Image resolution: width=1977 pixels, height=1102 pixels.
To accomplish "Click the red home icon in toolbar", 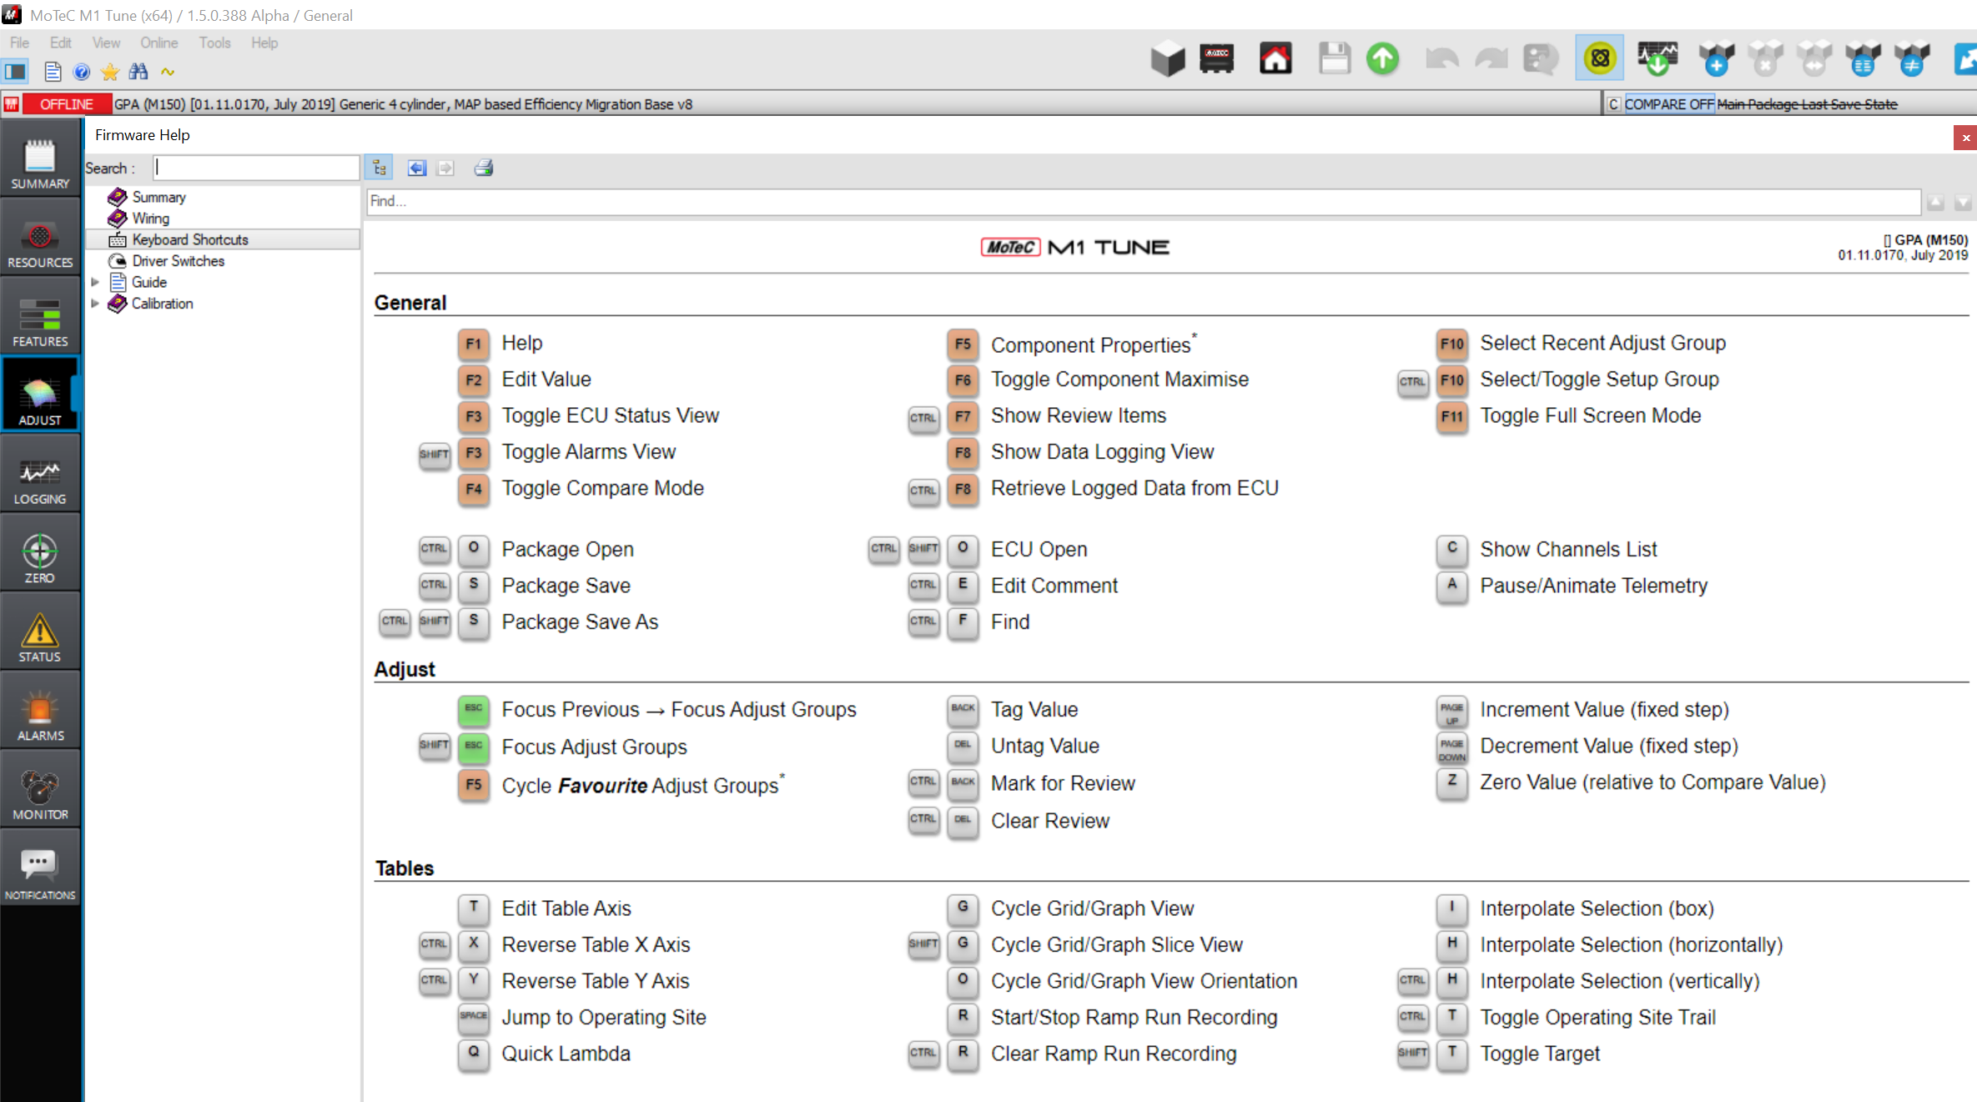I will 1275,59.
